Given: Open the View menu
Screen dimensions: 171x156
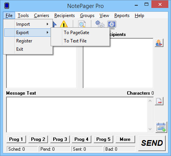Looking at the screenshot, I should tap(104, 16).
